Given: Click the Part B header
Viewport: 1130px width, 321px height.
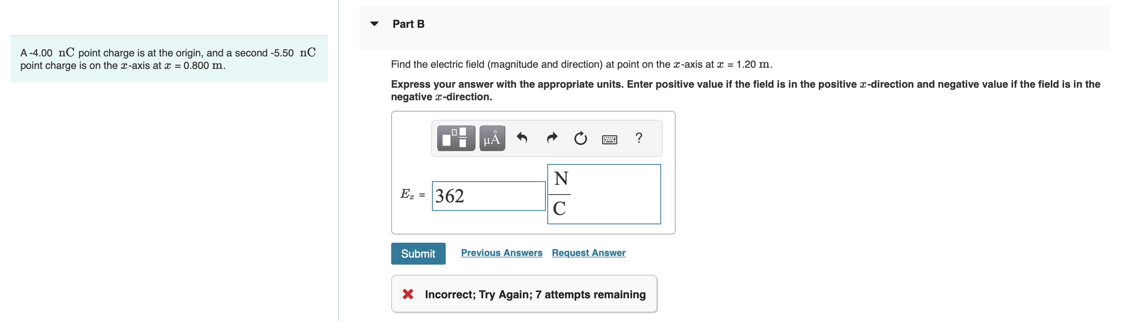Looking at the screenshot, I should pyautogui.click(x=408, y=25).
